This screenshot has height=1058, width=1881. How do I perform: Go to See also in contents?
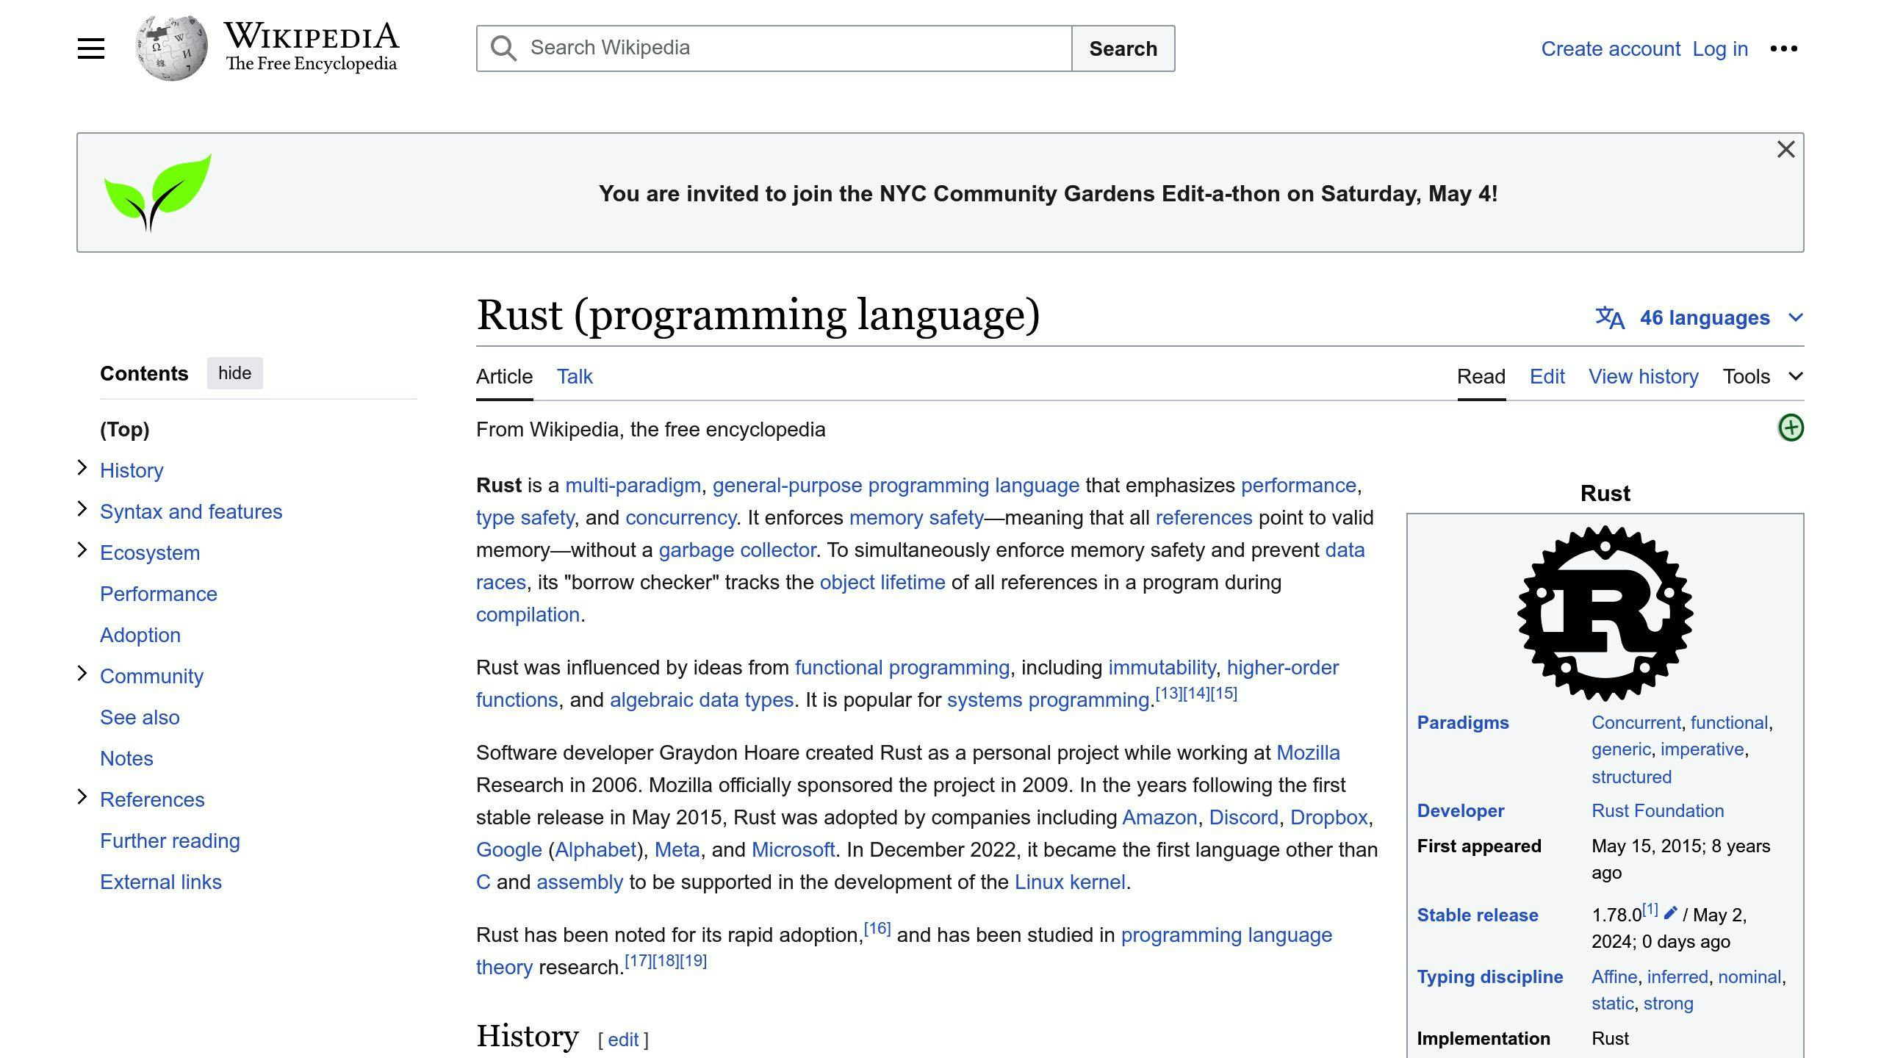(x=140, y=717)
